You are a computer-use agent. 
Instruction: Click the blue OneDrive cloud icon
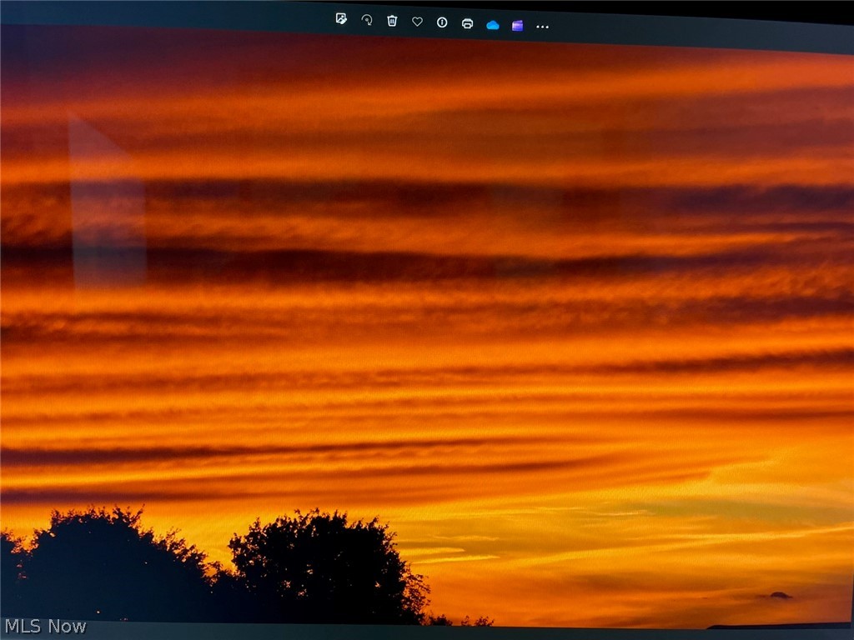click(x=493, y=25)
